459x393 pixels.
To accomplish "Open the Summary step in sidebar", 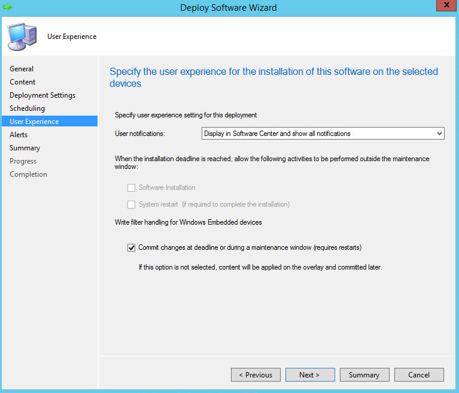I will 25,148.
